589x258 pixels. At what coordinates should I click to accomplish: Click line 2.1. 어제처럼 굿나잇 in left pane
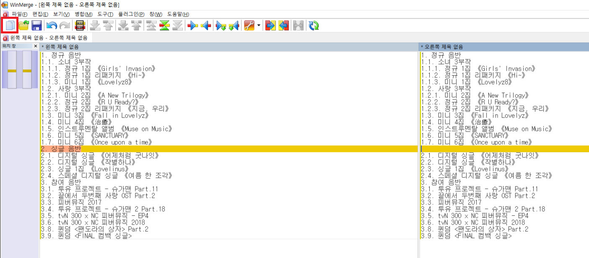click(x=101, y=156)
